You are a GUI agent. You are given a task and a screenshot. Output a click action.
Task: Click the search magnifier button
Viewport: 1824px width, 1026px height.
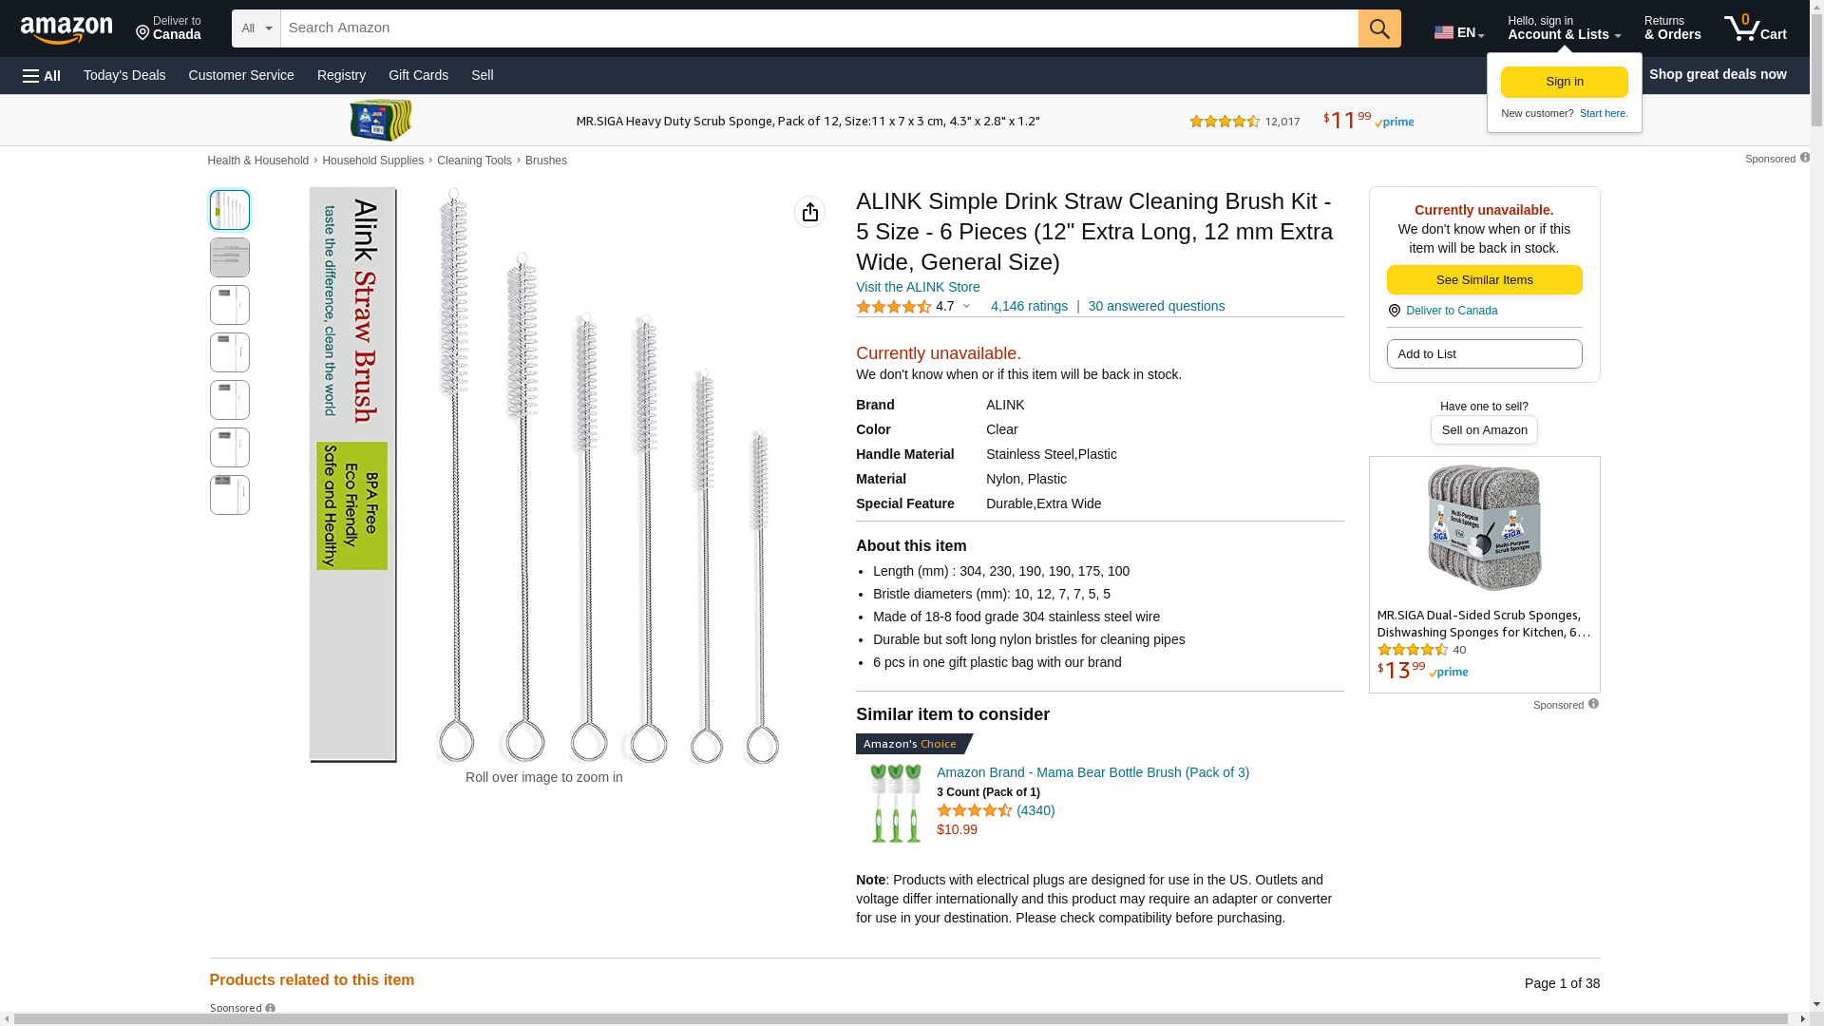1379,28
